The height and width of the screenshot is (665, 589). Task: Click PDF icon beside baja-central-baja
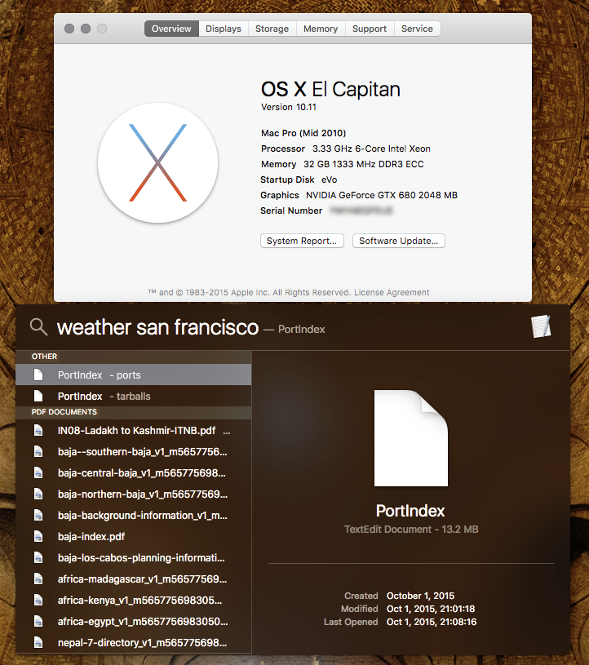click(38, 473)
